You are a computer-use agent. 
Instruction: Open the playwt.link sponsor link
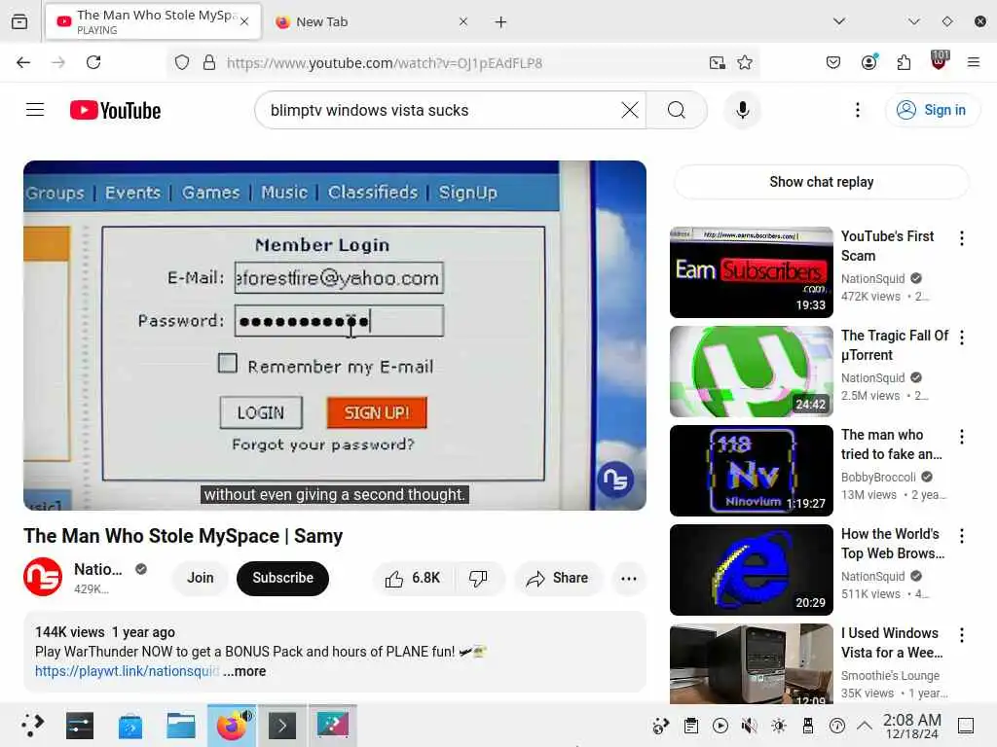point(128,671)
